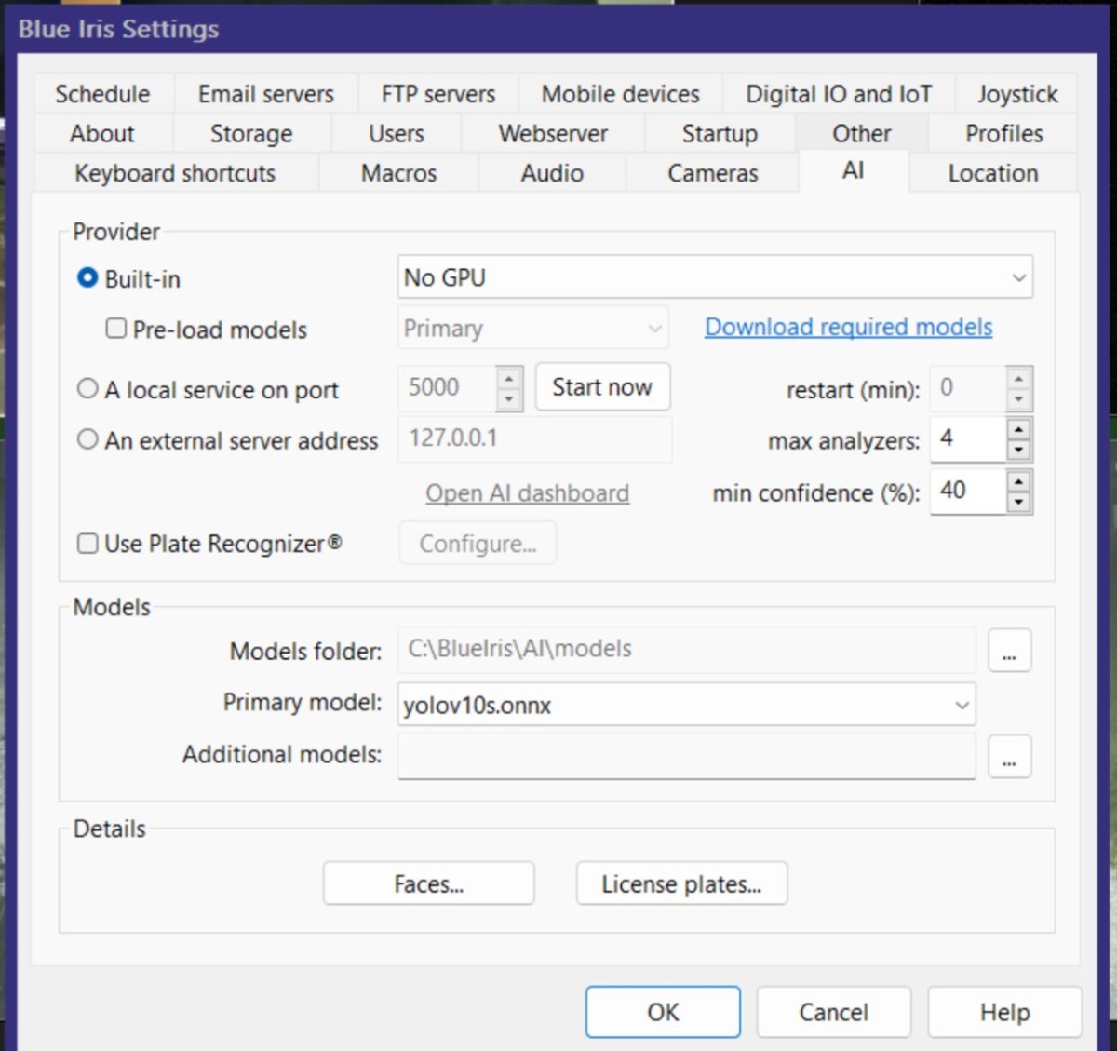Open the Webserver tab
This screenshot has width=1117, height=1051.
pos(553,134)
